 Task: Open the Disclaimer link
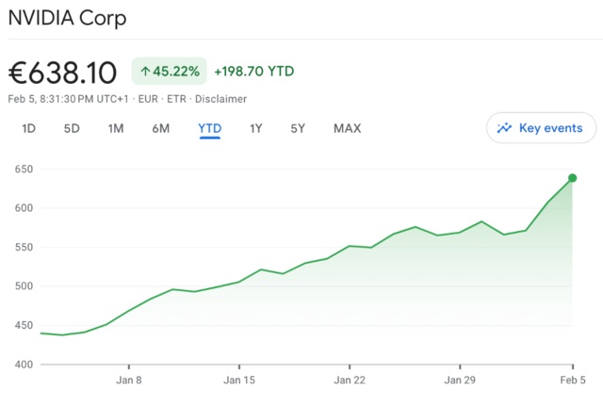pos(221,98)
